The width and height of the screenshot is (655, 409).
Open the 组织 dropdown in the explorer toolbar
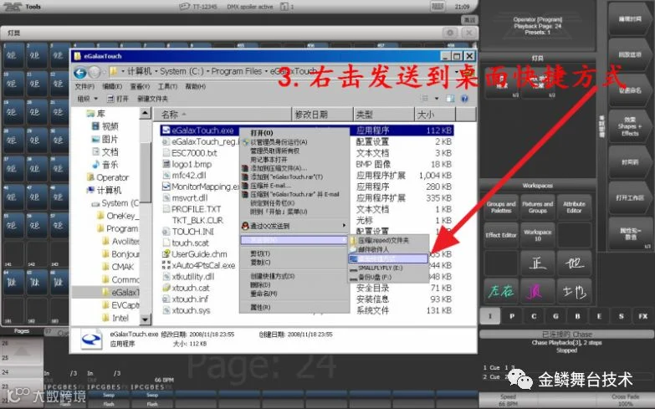(x=88, y=99)
